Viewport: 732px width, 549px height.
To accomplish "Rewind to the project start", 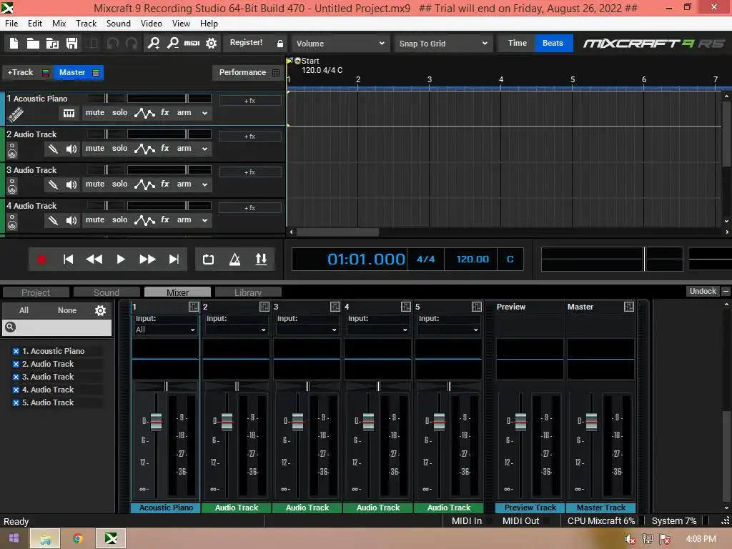I will (68, 259).
